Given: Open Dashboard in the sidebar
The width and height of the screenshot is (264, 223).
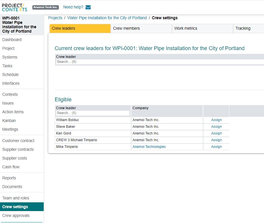Looking at the screenshot, I should tap(12, 40).
